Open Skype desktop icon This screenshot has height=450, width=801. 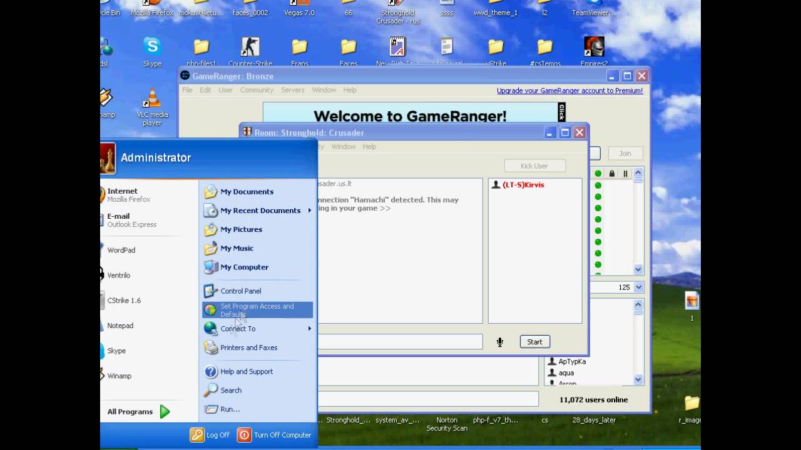[152, 51]
